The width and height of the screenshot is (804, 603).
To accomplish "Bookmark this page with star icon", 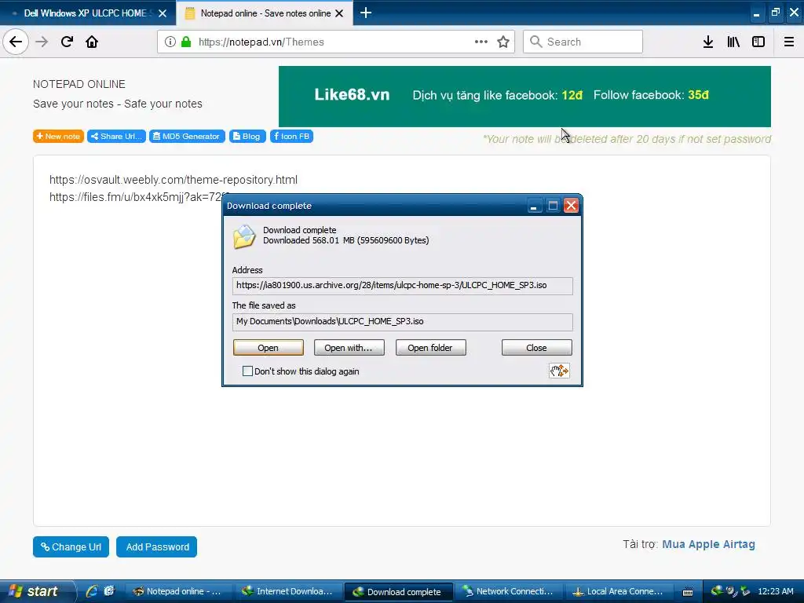I will 503,42.
